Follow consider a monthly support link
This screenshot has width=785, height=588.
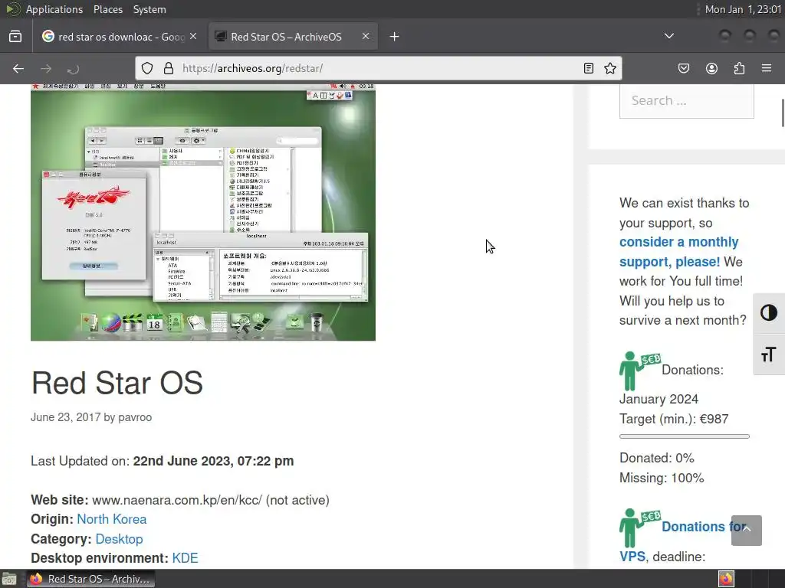[678, 251]
